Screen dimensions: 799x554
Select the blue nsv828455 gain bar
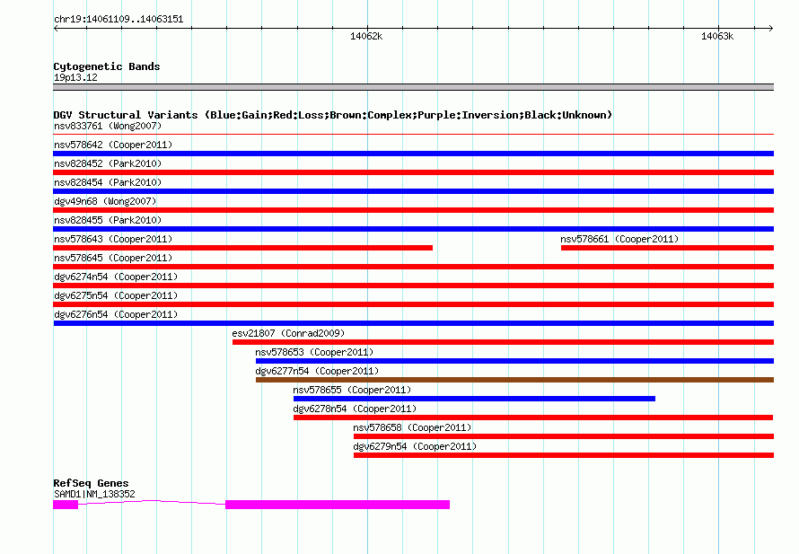[x=413, y=229]
